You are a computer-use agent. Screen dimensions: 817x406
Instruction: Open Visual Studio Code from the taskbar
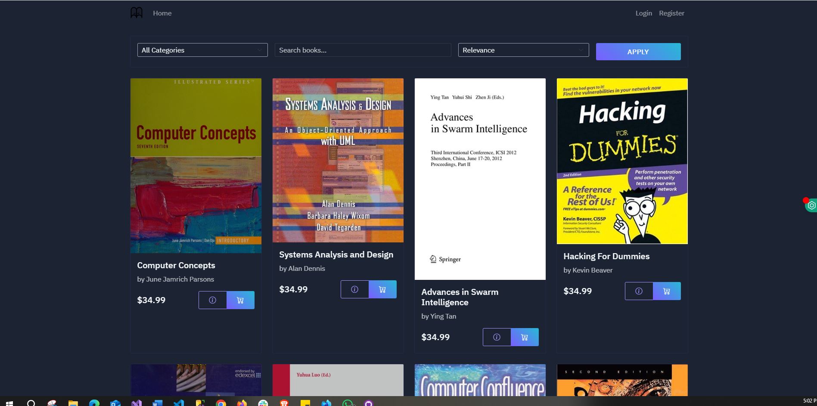(178, 403)
